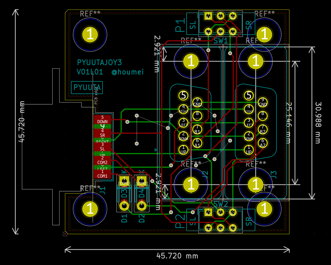
Task: Select J2 connector pin 2 DOWN
Action: (x=183, y=136)
